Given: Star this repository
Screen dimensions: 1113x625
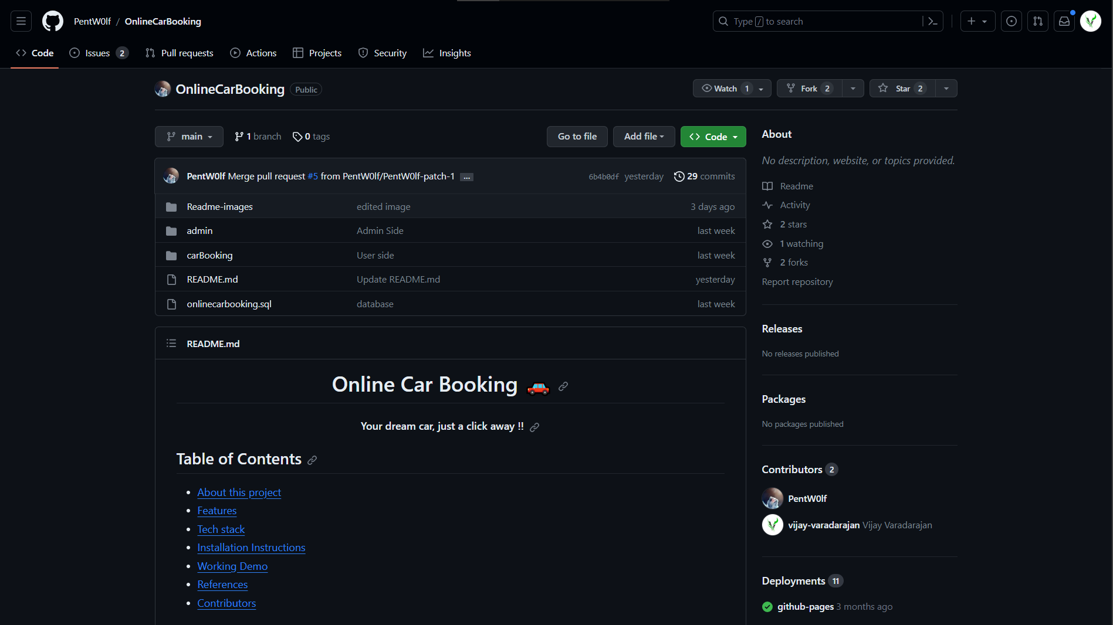Looking at the screenshot, I should [902, 89].
